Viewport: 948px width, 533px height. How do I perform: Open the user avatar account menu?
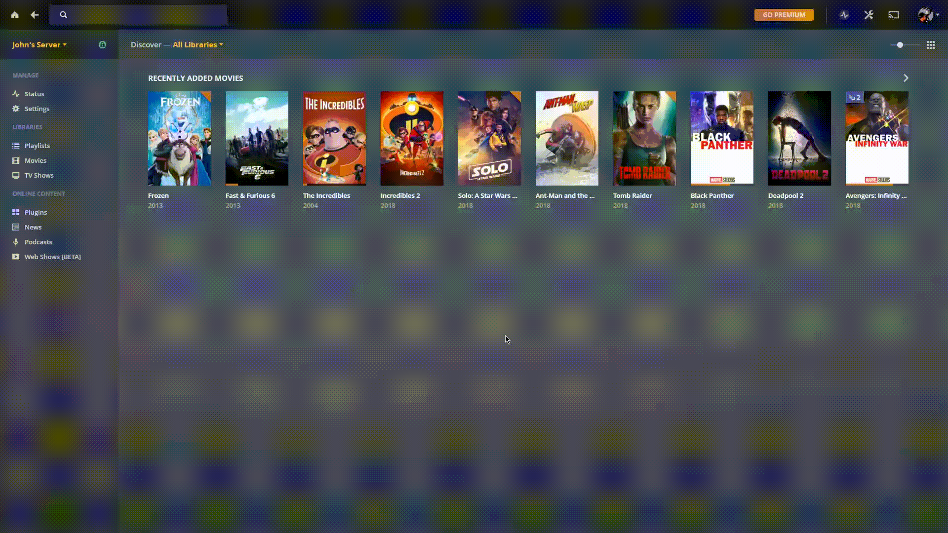tap(928, 15)
